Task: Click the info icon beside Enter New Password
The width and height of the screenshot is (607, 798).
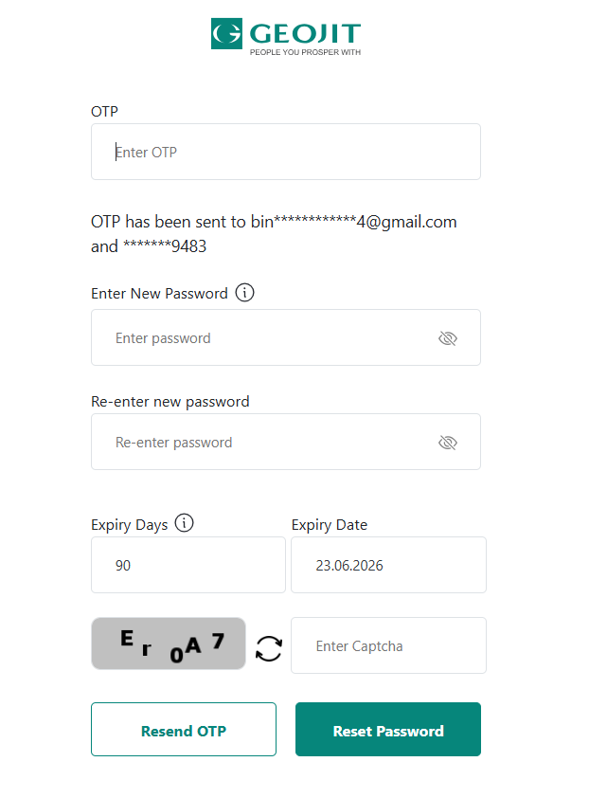Action: tap(244, 293)
